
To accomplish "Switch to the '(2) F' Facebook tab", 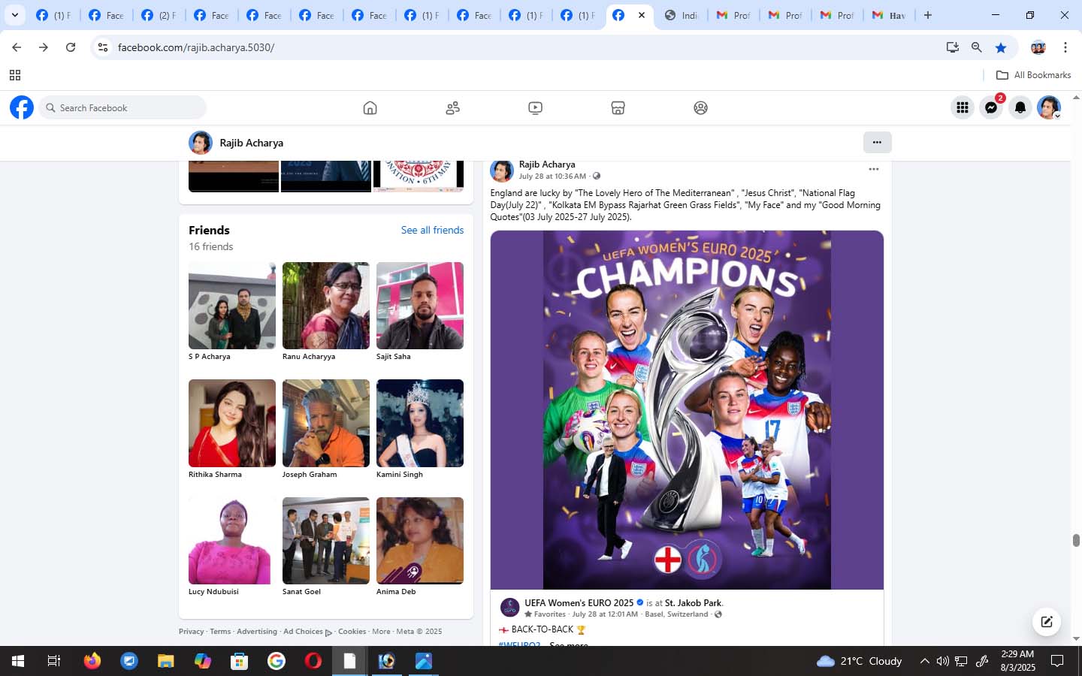I will pos(158,15).
